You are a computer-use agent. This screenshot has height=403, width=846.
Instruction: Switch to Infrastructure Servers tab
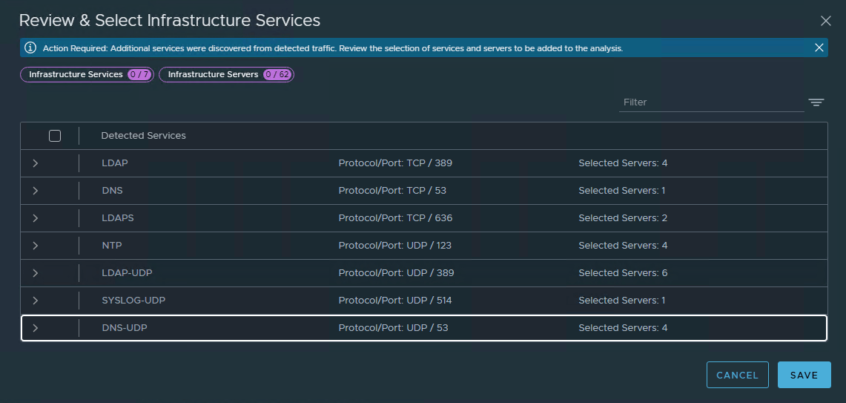tap(226, 75)
